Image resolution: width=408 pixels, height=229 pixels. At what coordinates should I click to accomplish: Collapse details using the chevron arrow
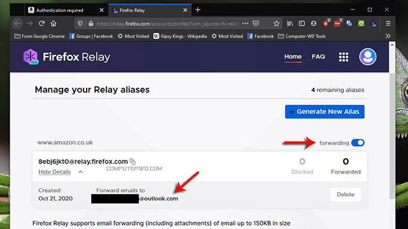[x=81, y=172]
